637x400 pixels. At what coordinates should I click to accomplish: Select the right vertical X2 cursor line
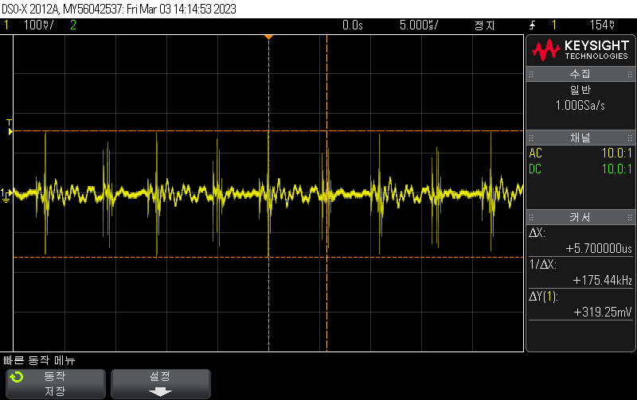(327, 193)
